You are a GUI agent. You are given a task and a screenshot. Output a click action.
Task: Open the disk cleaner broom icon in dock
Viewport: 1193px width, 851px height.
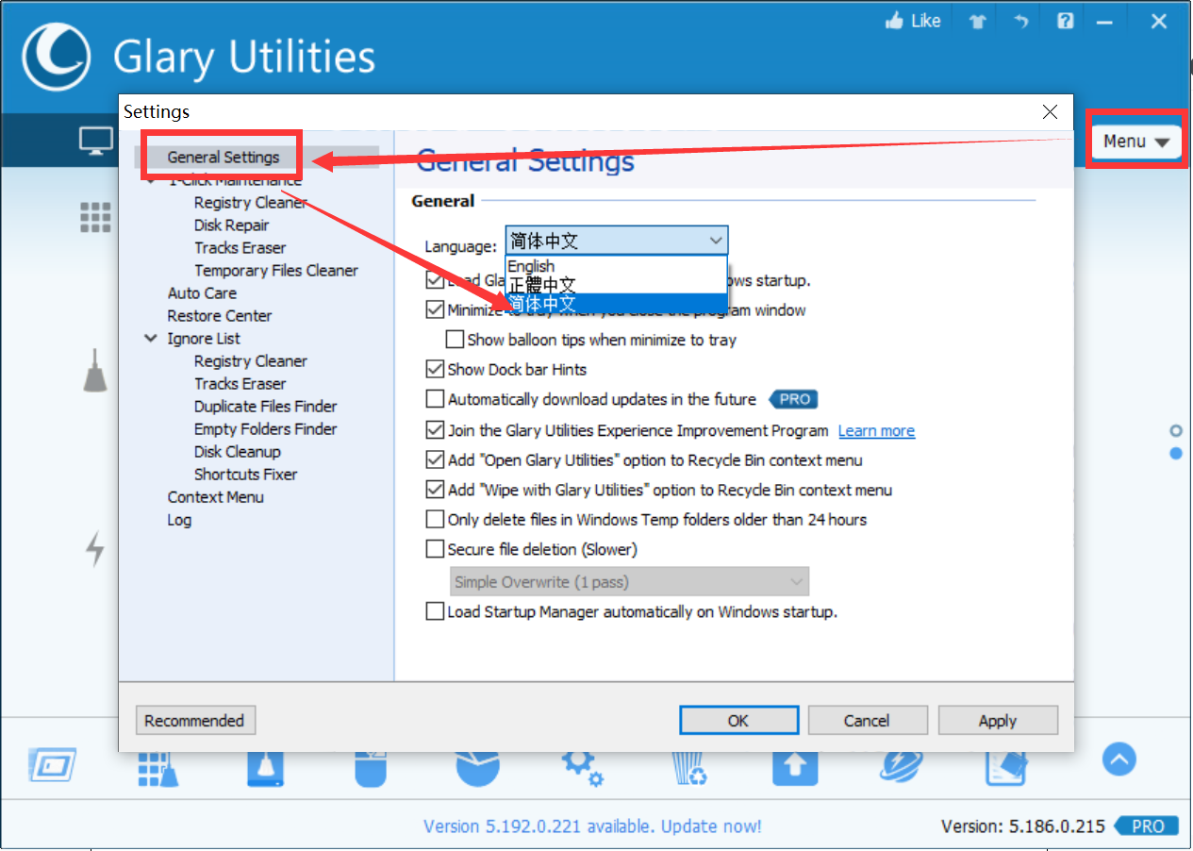pyautogui.click(x=265, y=769)
